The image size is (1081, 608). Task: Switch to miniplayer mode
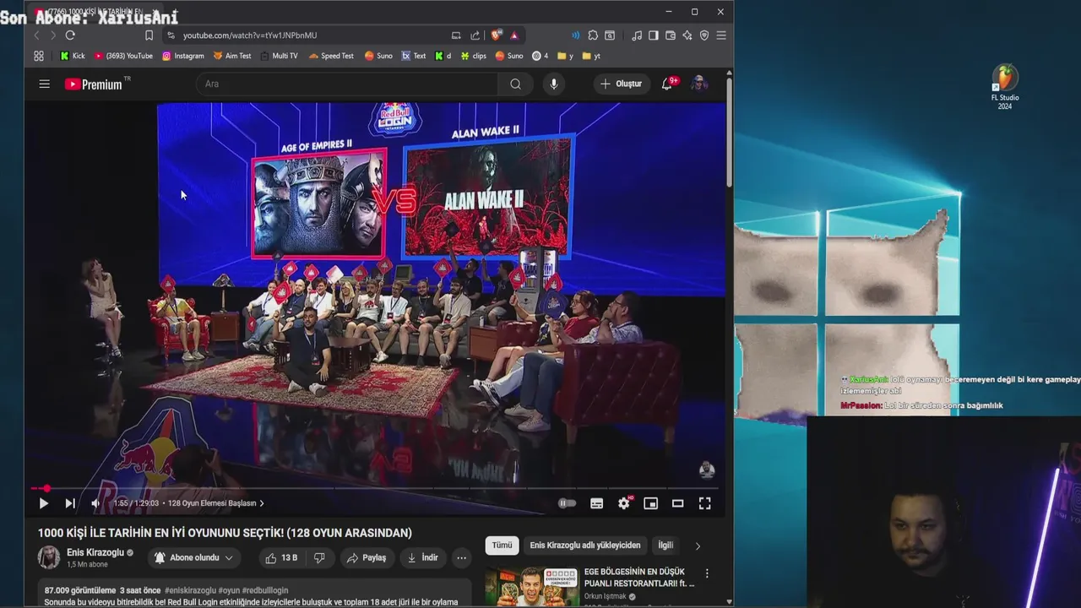[x=650, y=503]
